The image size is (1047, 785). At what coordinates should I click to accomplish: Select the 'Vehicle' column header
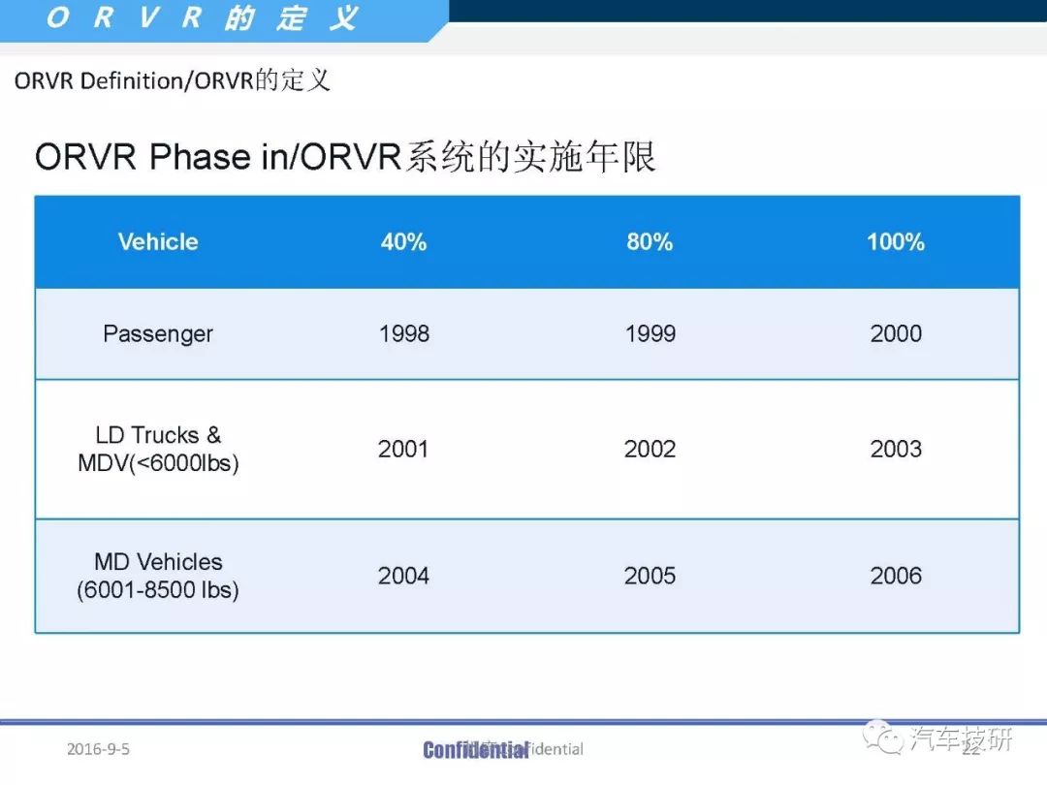(158, 241)
